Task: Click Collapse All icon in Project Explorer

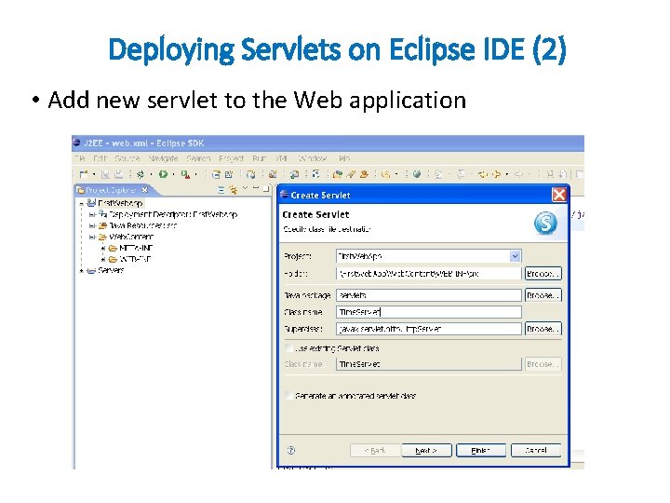Action: (221, 189)
